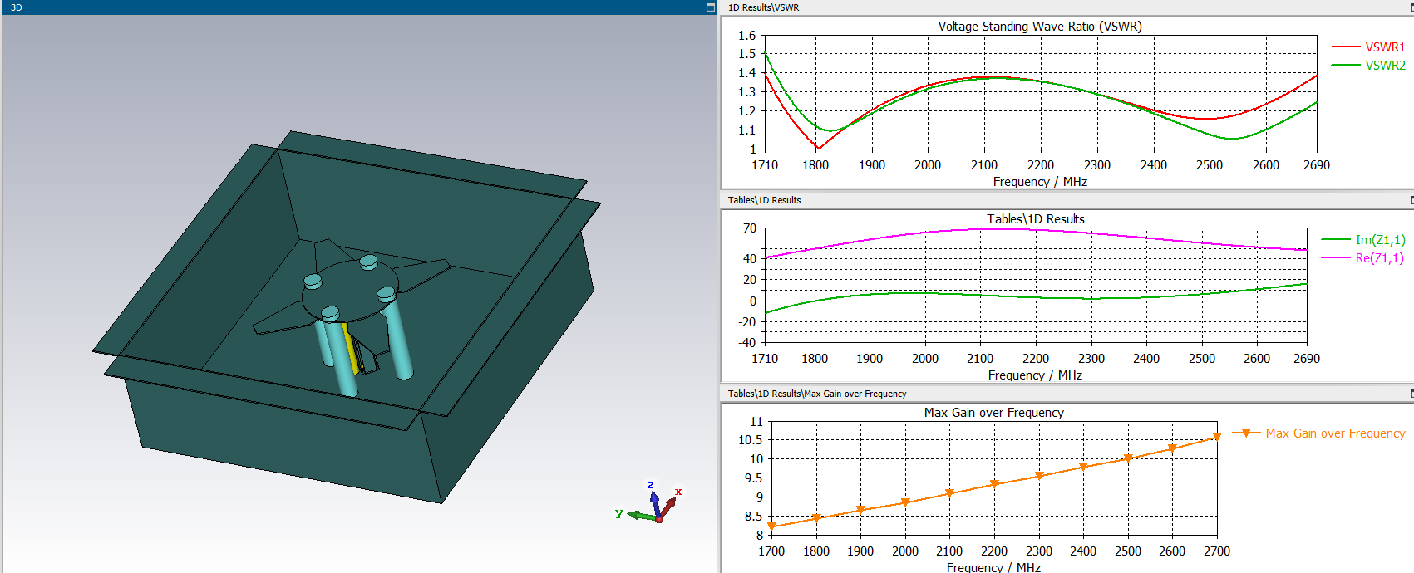Select the VSWR2 legend entry
The width and height of the screenshot is (1414, 573).
pos(1385,66)
